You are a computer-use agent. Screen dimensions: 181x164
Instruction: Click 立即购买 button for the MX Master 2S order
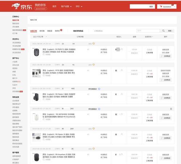coord(165,138)
